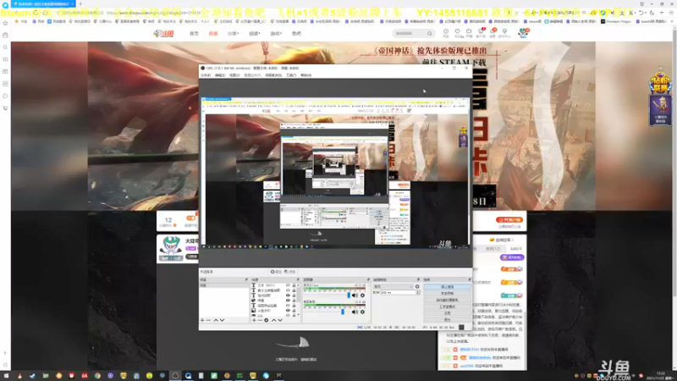Open OBS source Properties gear button
677x381 pixels.
[276, 272]
